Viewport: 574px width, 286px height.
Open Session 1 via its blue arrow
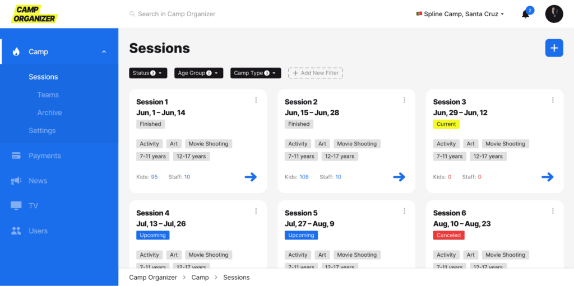(x=251, y=177)
